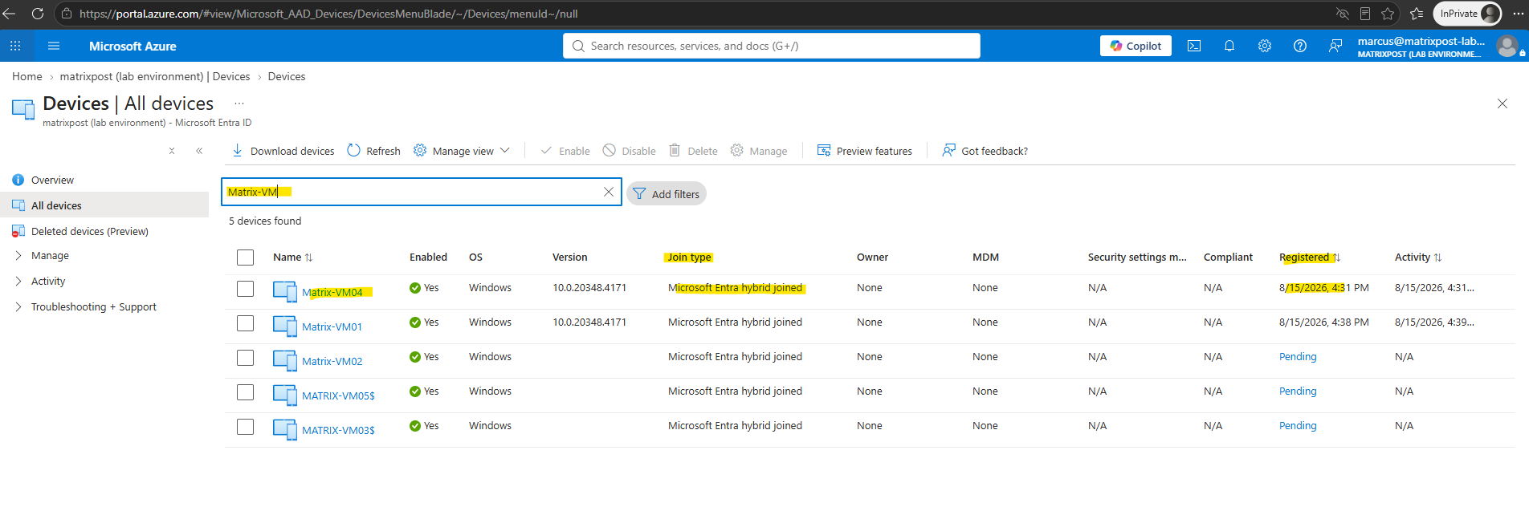
Task: Clear the Matrix-VM search text
Action: (x=609, y=192)
